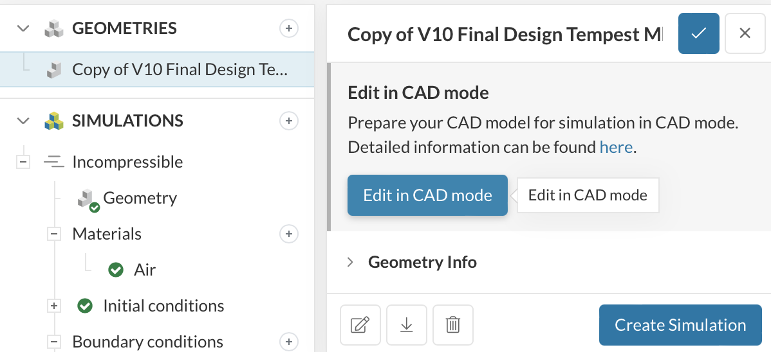Add a new simulation with plus icon

coord(289,121)
